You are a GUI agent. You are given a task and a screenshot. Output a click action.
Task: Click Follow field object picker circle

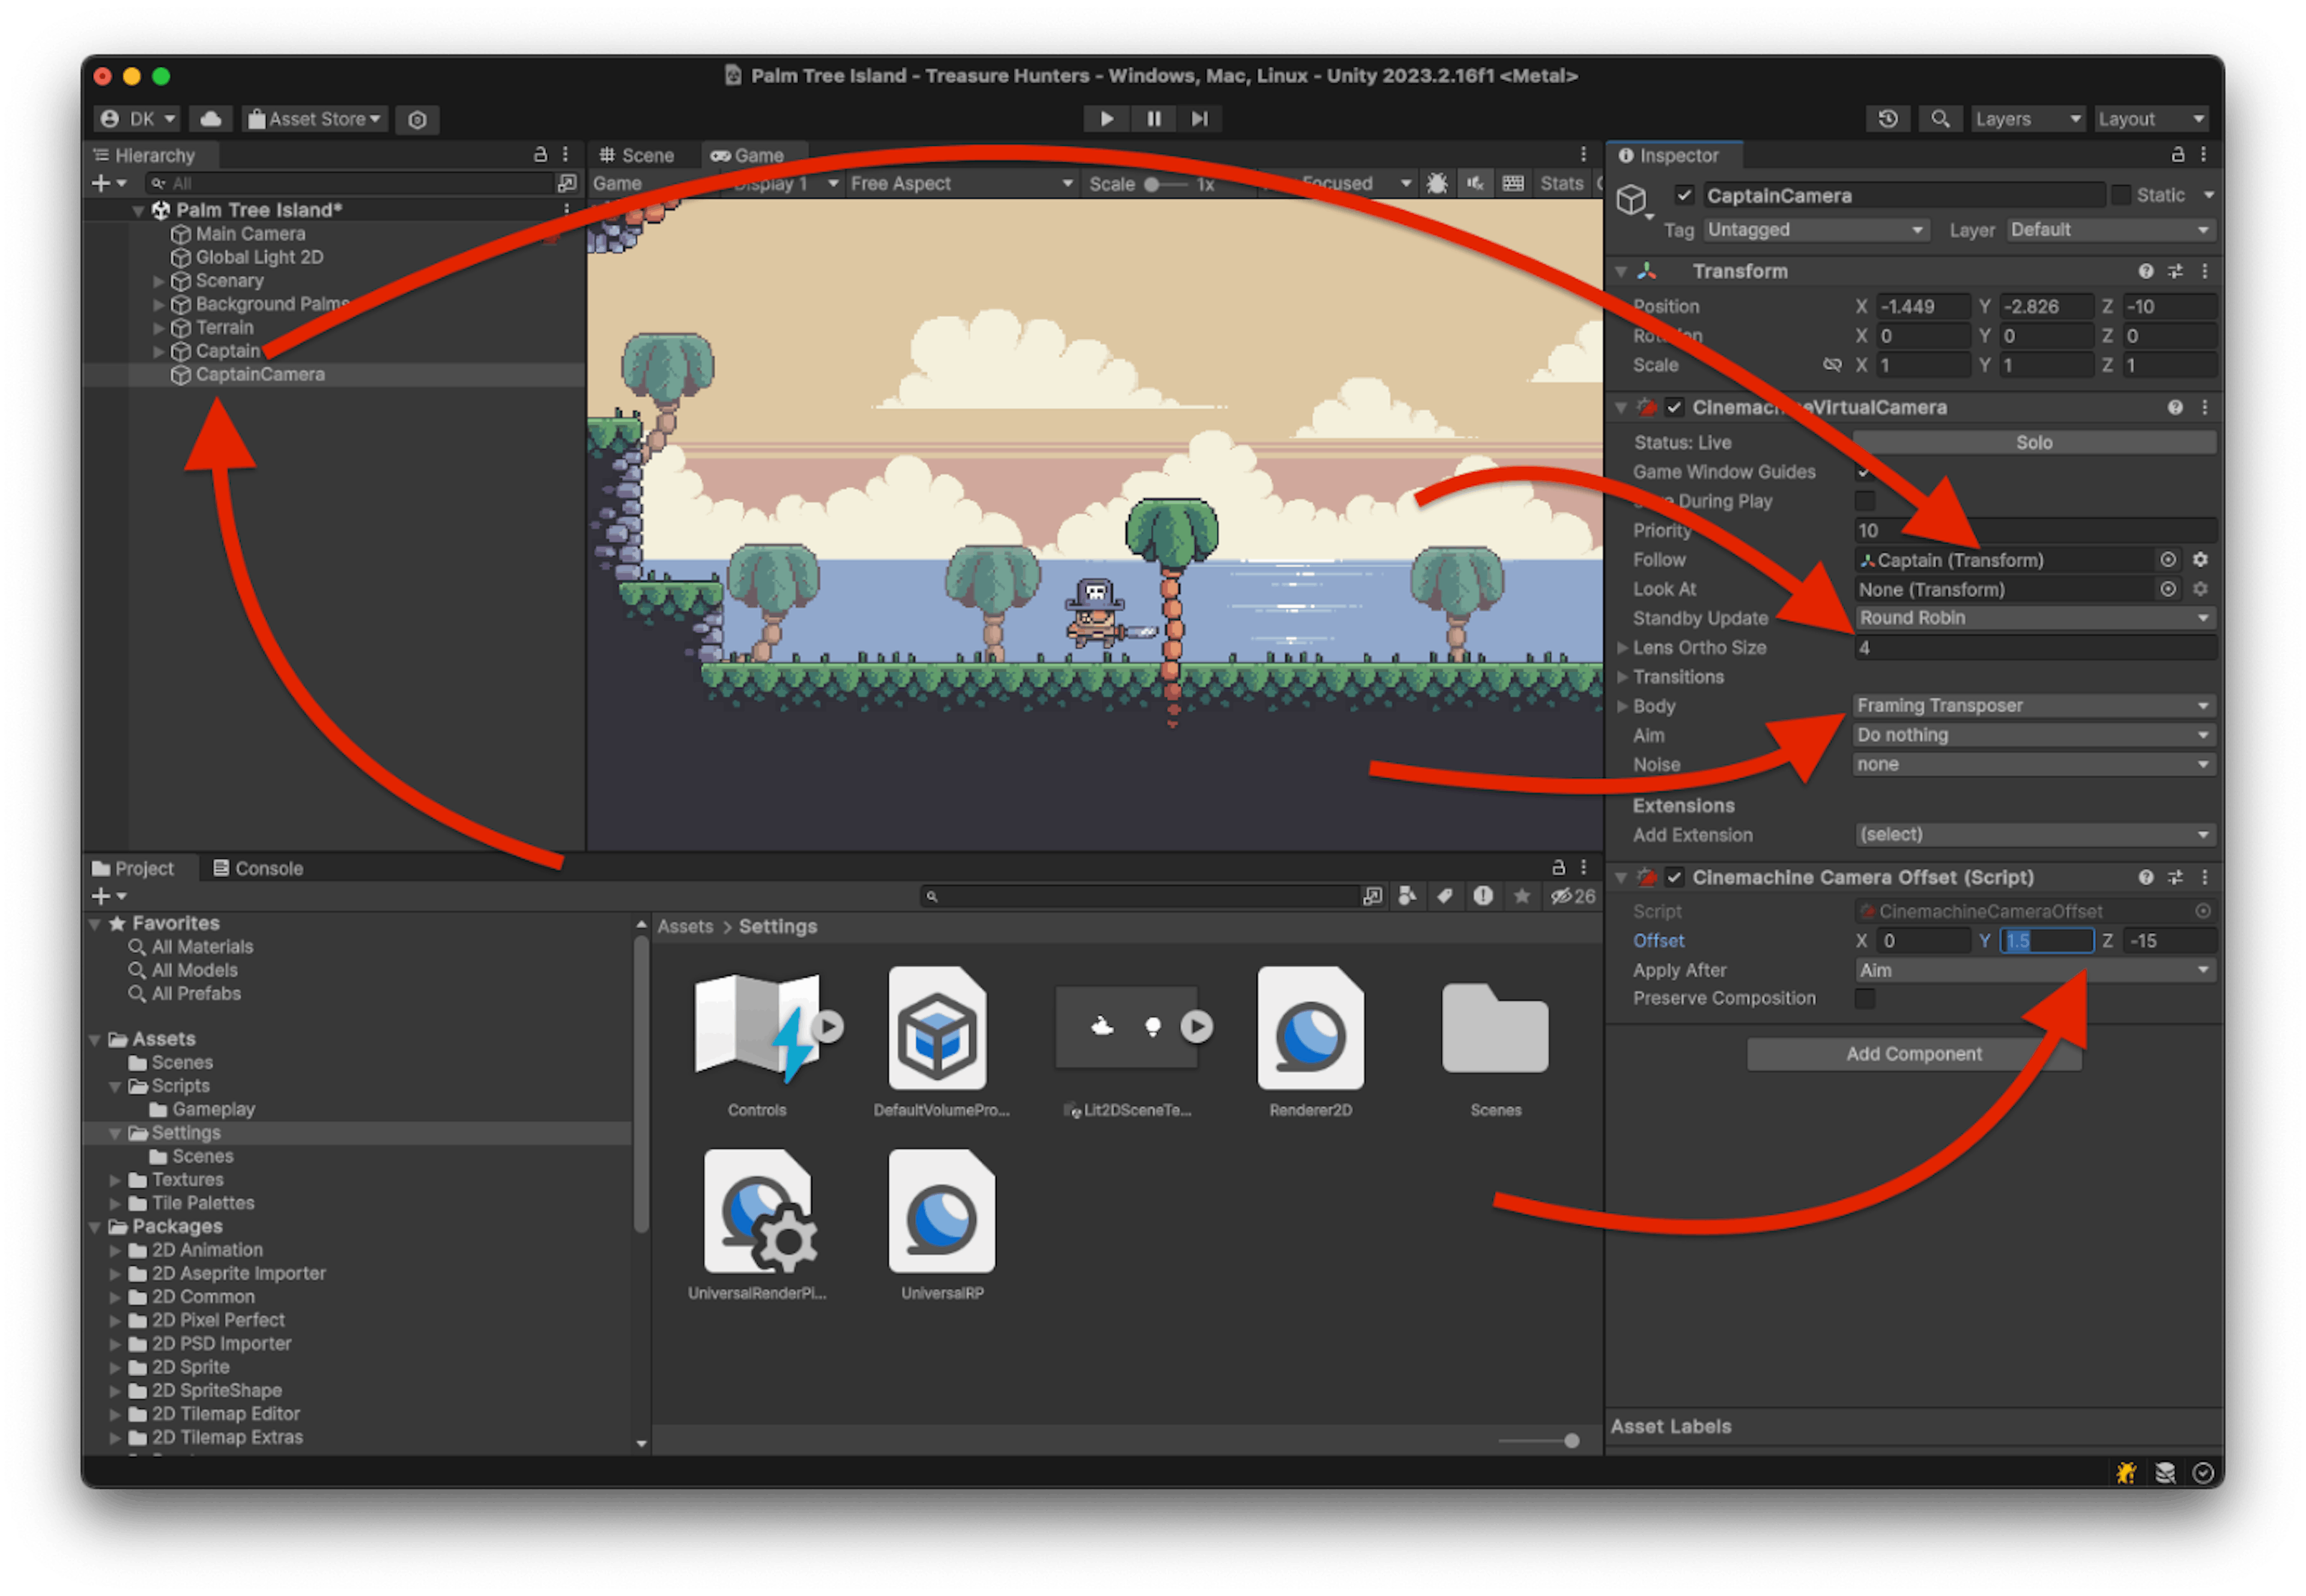(x=2167, y=560)
